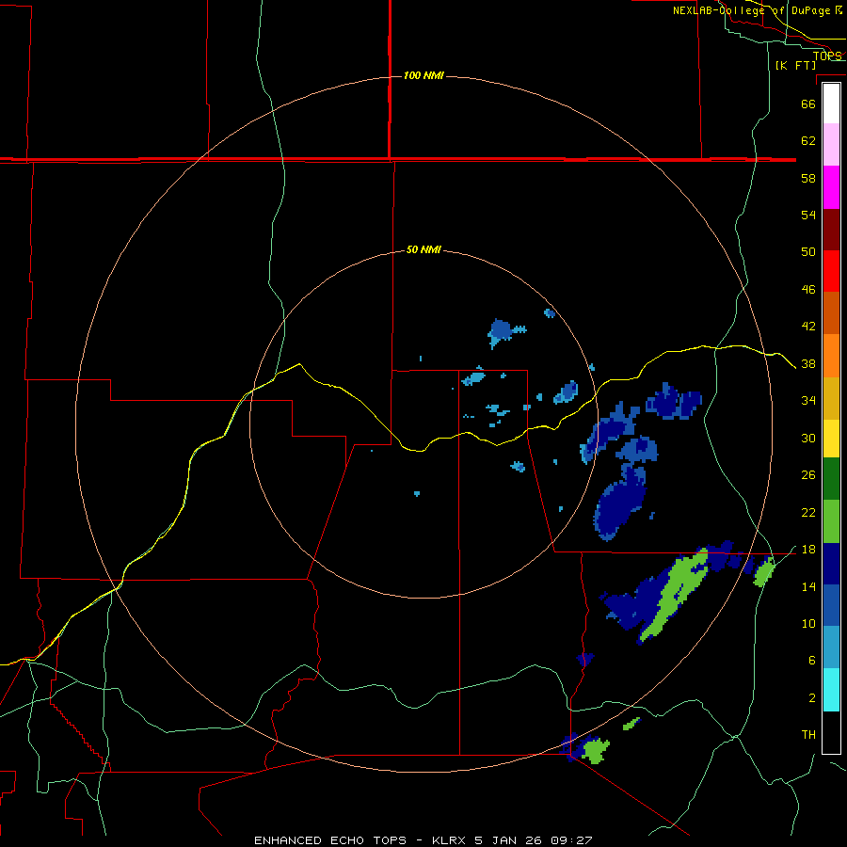Click the legend value 10

coord(808,624)
